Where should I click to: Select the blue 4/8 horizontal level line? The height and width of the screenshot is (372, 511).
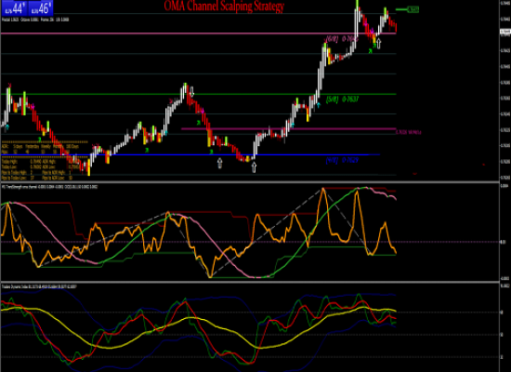[x=190, y=154]
